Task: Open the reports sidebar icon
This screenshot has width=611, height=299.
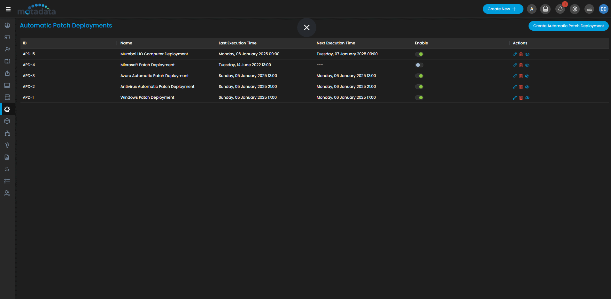Action: (7, 157)
